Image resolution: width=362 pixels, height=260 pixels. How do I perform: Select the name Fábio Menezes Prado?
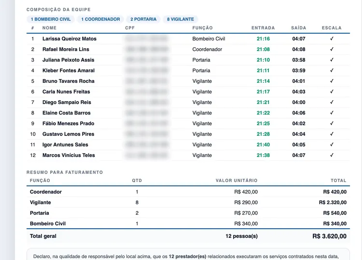click(68, 123)
